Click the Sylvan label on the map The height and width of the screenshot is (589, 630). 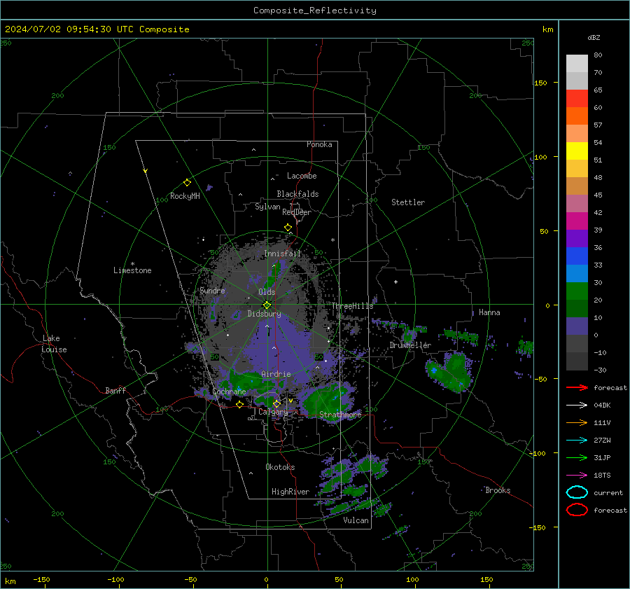(267, 207)
